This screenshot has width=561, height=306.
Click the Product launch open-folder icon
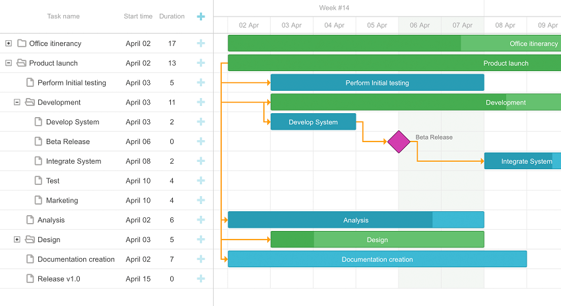[22, 63]
